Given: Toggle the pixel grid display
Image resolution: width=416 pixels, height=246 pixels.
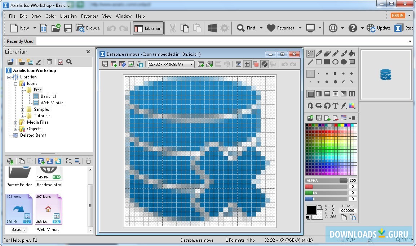Looking at the screenshot, I should click(247, 64).
